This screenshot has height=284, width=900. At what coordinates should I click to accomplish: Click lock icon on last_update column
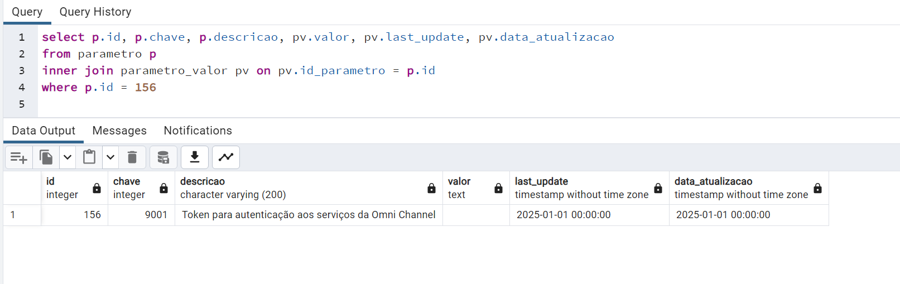pyautogui.click(x=658, y=188)
